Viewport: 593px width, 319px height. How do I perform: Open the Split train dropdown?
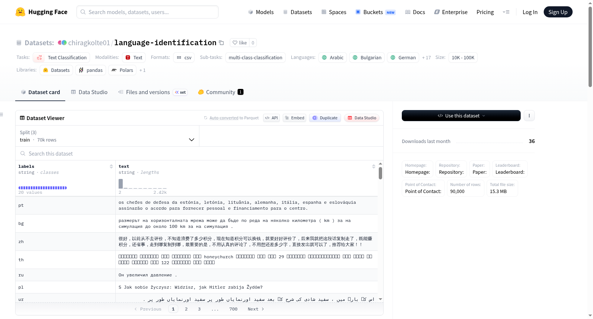coord(107,136)
